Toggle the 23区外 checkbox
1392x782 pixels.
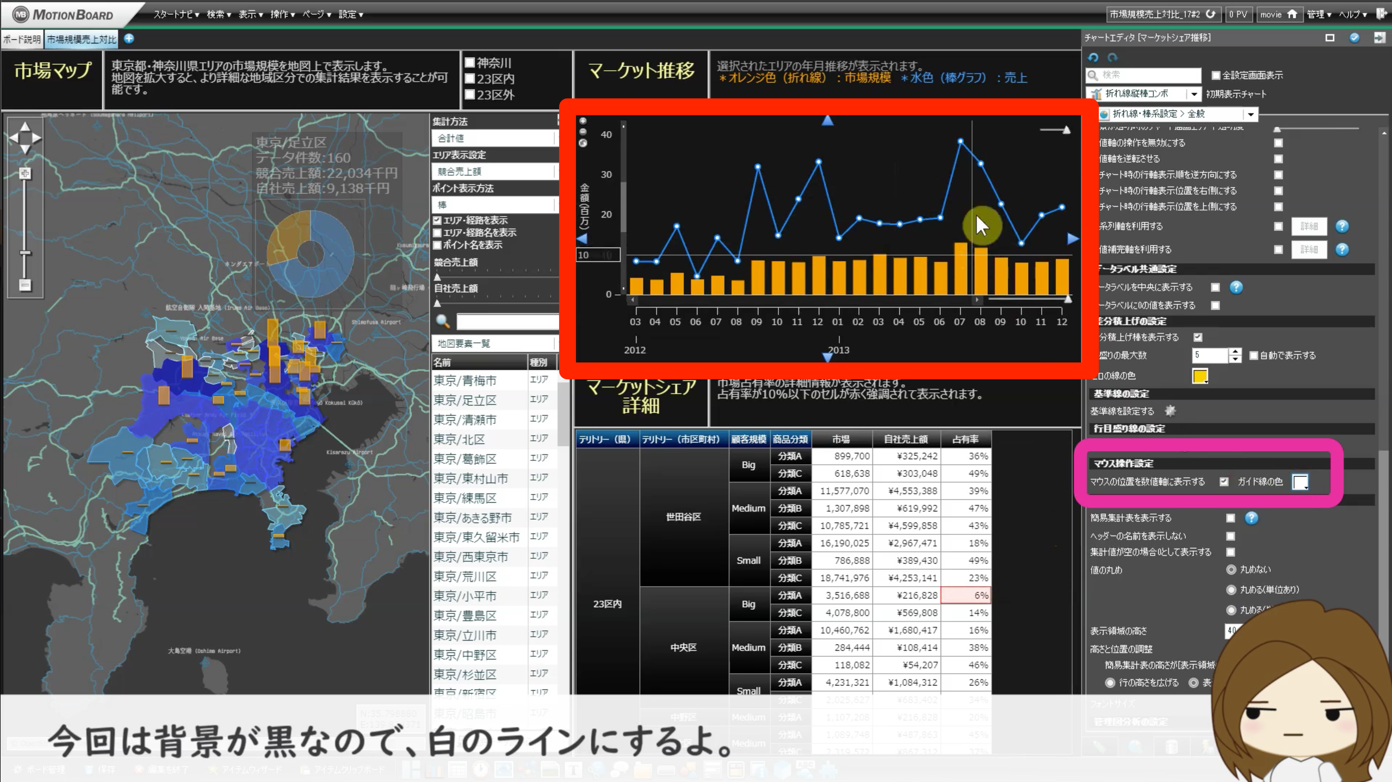click(470, 94)
